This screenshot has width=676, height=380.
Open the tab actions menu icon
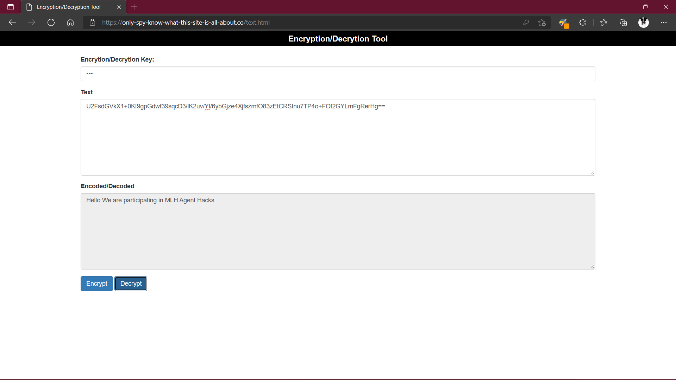point(11,7)
